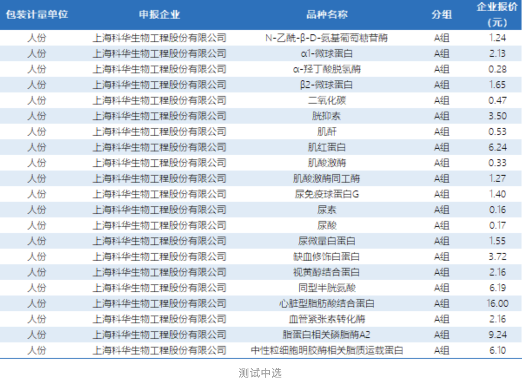Select the price 0.16 for 尿素

click(x=498, y=210)
